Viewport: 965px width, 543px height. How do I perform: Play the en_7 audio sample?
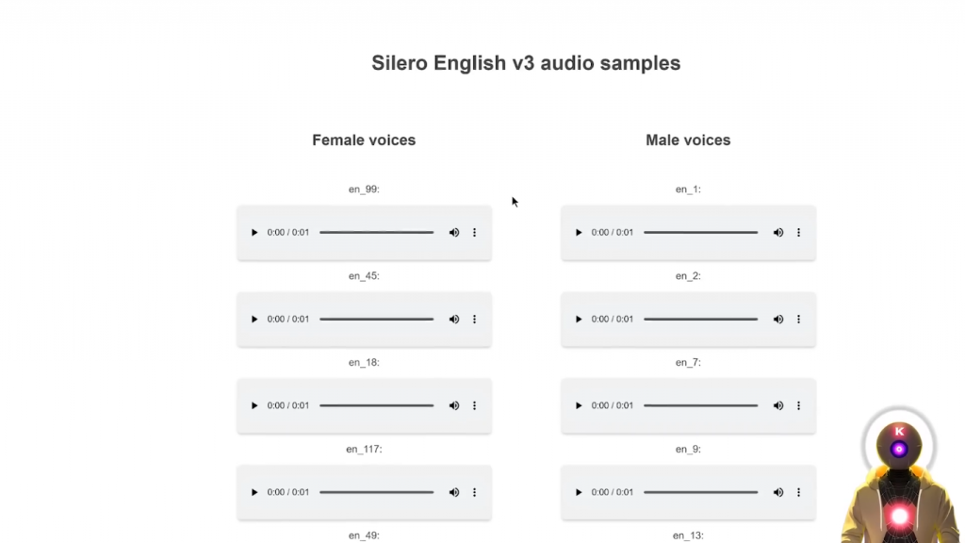pos(579,406)
